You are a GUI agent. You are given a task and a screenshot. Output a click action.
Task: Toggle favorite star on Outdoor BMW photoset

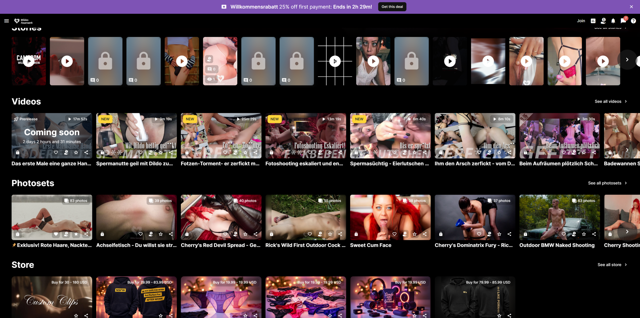click(x=584, y=234)
